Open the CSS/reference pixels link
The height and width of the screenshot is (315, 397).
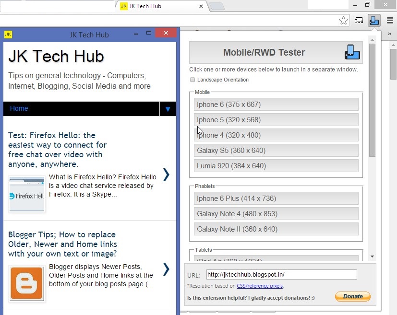coord(260,286)
